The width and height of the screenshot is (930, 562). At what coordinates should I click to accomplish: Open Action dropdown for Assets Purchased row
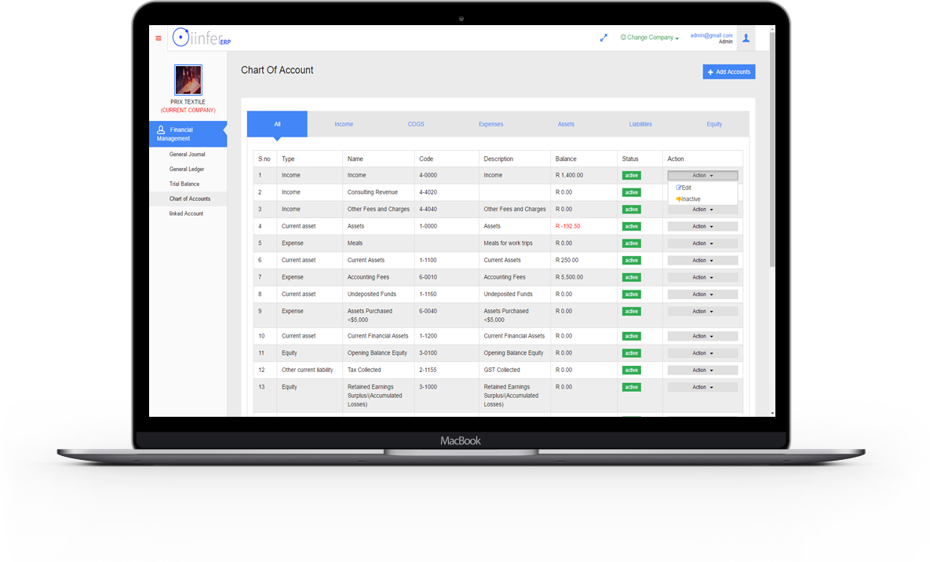click(703, 312)
